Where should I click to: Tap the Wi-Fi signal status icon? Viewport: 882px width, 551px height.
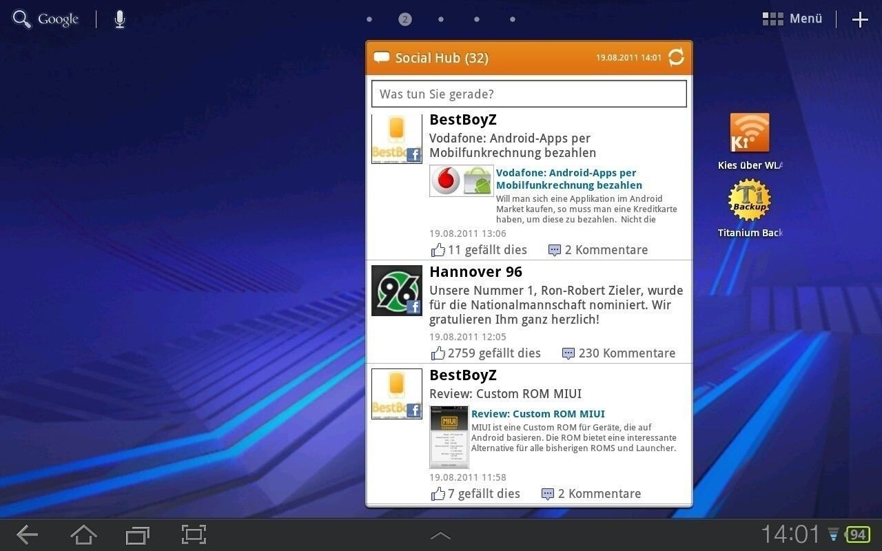(834, 534)
